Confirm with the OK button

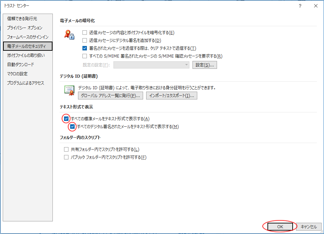(x=280, y=227)
